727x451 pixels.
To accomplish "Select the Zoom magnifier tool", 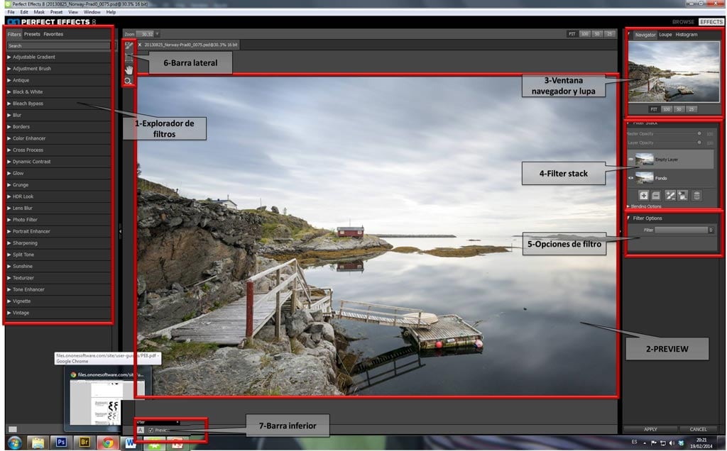I will click(129, 82).
